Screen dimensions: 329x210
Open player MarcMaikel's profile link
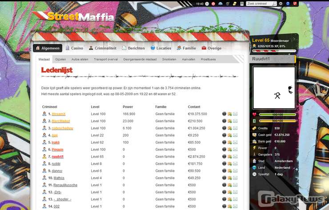coord(61,121)
